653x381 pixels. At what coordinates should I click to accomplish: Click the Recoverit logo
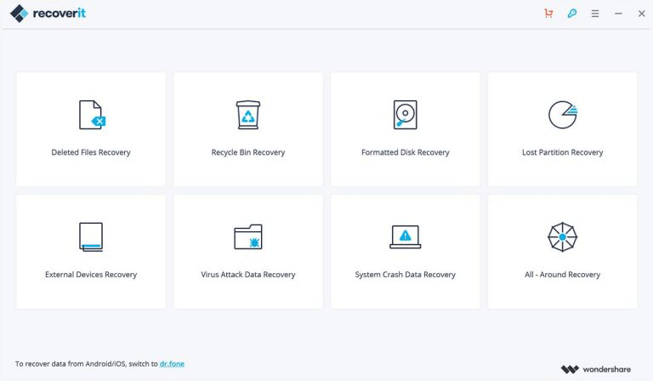coord(48,14)
